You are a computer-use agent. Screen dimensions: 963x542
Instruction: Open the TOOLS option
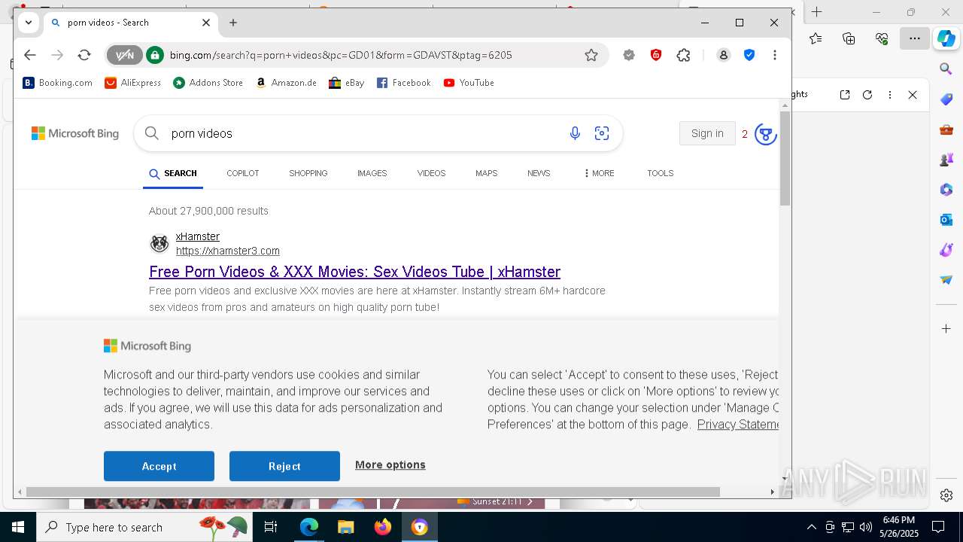[660, 173]
